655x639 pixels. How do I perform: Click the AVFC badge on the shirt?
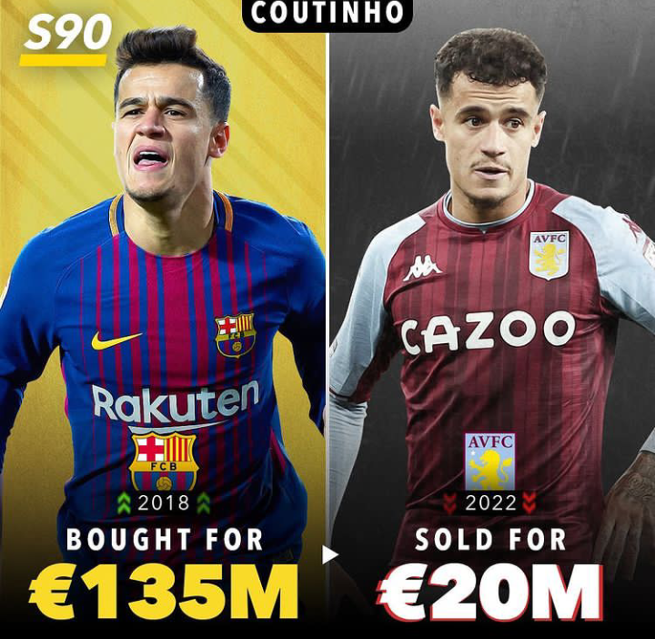tap(549, 256)
